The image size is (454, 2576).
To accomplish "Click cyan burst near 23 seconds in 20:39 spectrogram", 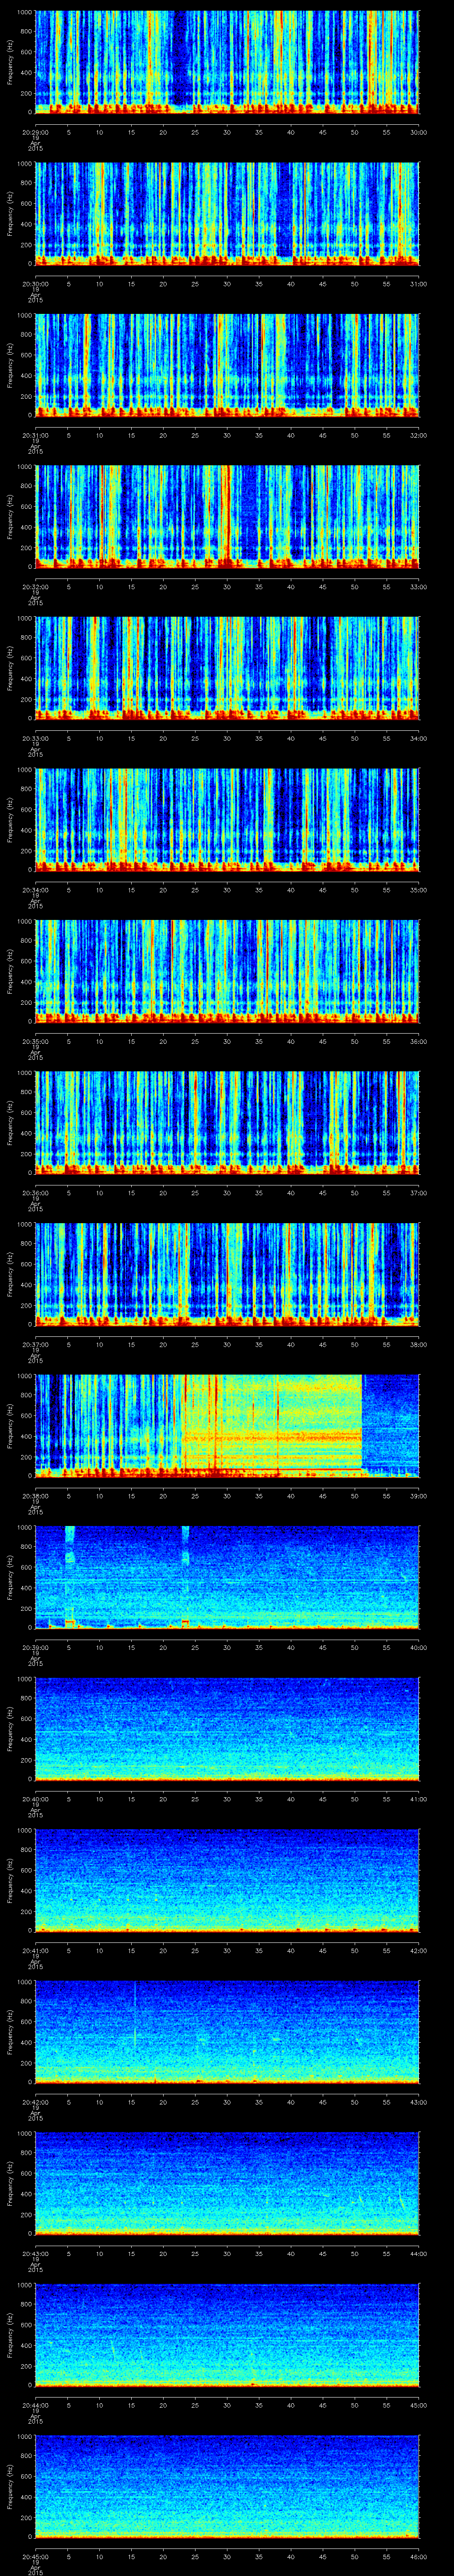I will coord(186,1546).
